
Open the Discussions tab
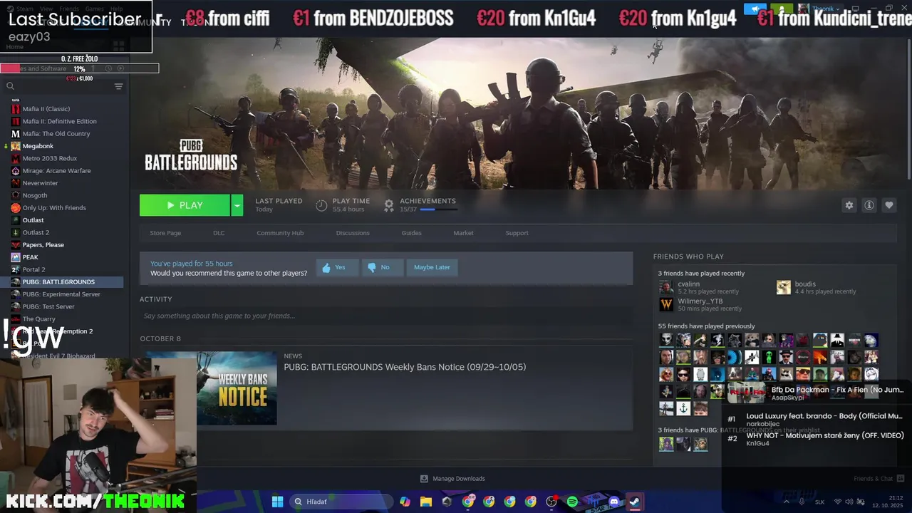353,233
